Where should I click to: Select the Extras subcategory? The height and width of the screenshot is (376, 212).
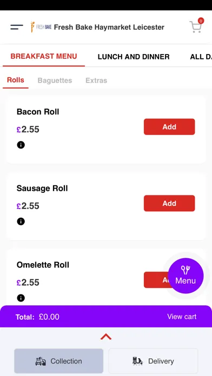coord(96,80)
